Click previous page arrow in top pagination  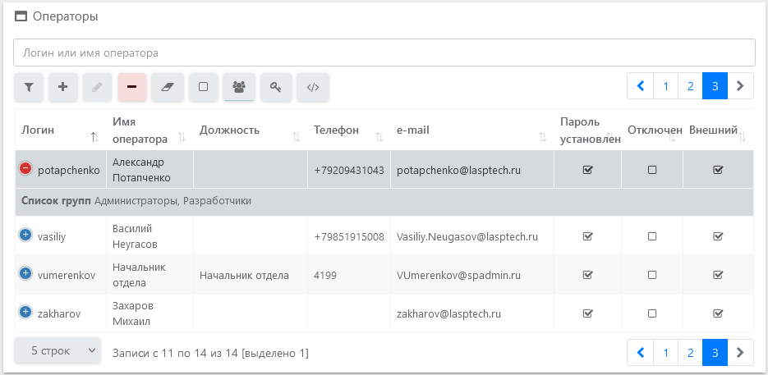[x=640, y=86]
